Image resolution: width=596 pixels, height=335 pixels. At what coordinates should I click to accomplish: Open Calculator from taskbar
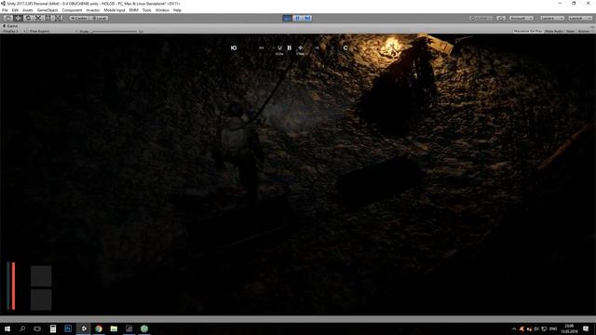[x=53, y=328]
